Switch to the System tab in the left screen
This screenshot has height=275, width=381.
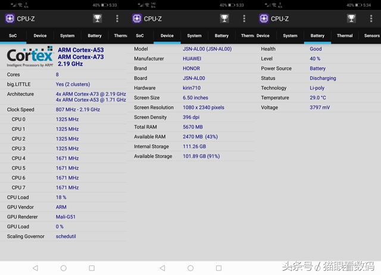67,36
